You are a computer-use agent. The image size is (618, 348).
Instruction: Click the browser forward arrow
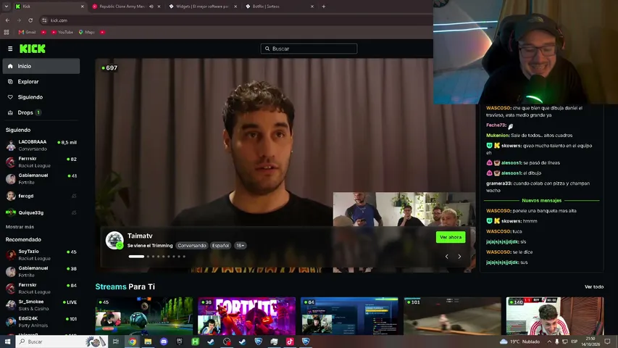[x=19, y=20]
